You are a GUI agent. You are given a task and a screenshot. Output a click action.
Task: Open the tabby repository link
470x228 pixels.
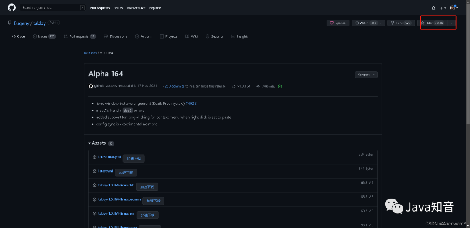coord(39,23)
